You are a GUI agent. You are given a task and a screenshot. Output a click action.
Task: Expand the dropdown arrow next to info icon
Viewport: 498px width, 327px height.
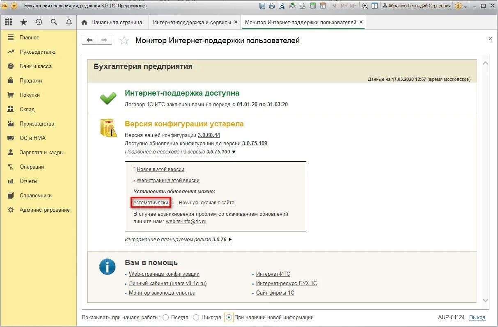(466, 6)
